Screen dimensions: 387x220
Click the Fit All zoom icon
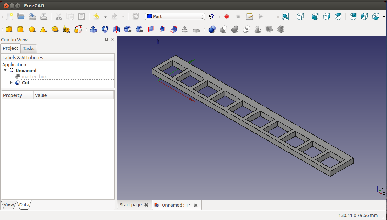(x=285, y=16)
